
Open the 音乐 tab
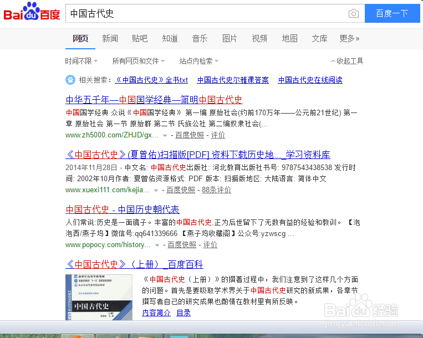pos(200,39)
